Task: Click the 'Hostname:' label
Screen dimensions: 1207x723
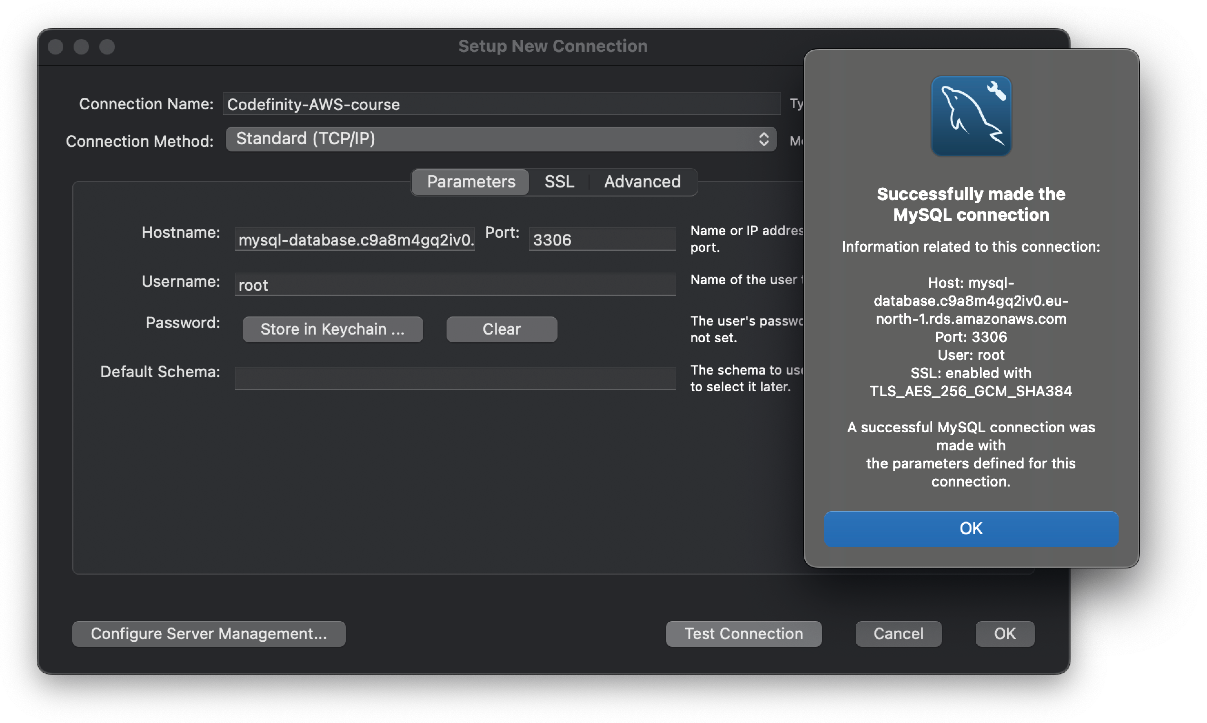Action: coord(181,232)
